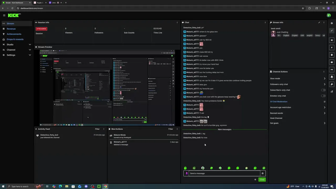Click the stream preview icon in right sidebar
Image resolution: width=336 pixels, height=189 pixels.
[332, 40]
